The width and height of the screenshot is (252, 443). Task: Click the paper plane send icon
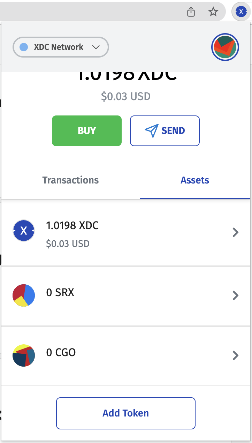click(152, 130)
